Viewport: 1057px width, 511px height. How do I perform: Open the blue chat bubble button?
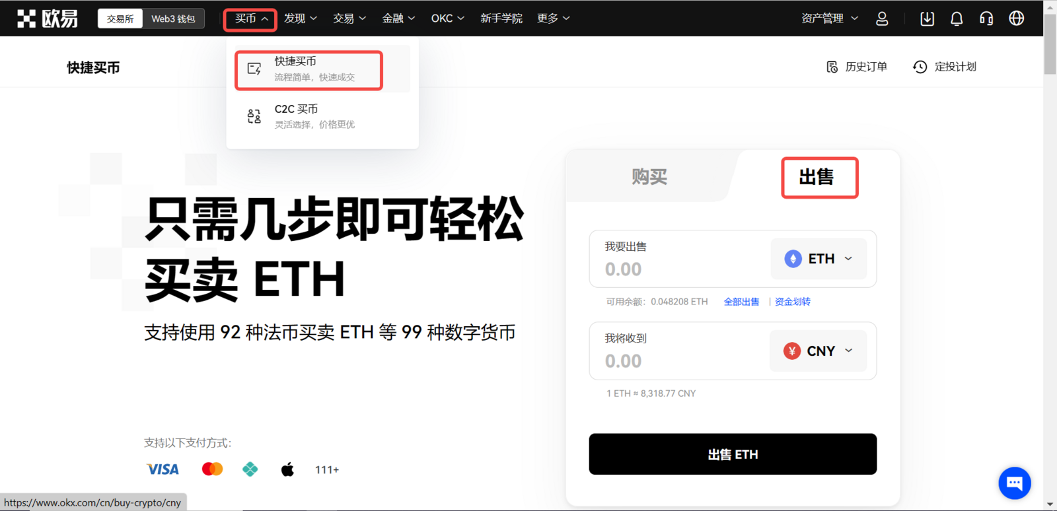(1014, 483)
